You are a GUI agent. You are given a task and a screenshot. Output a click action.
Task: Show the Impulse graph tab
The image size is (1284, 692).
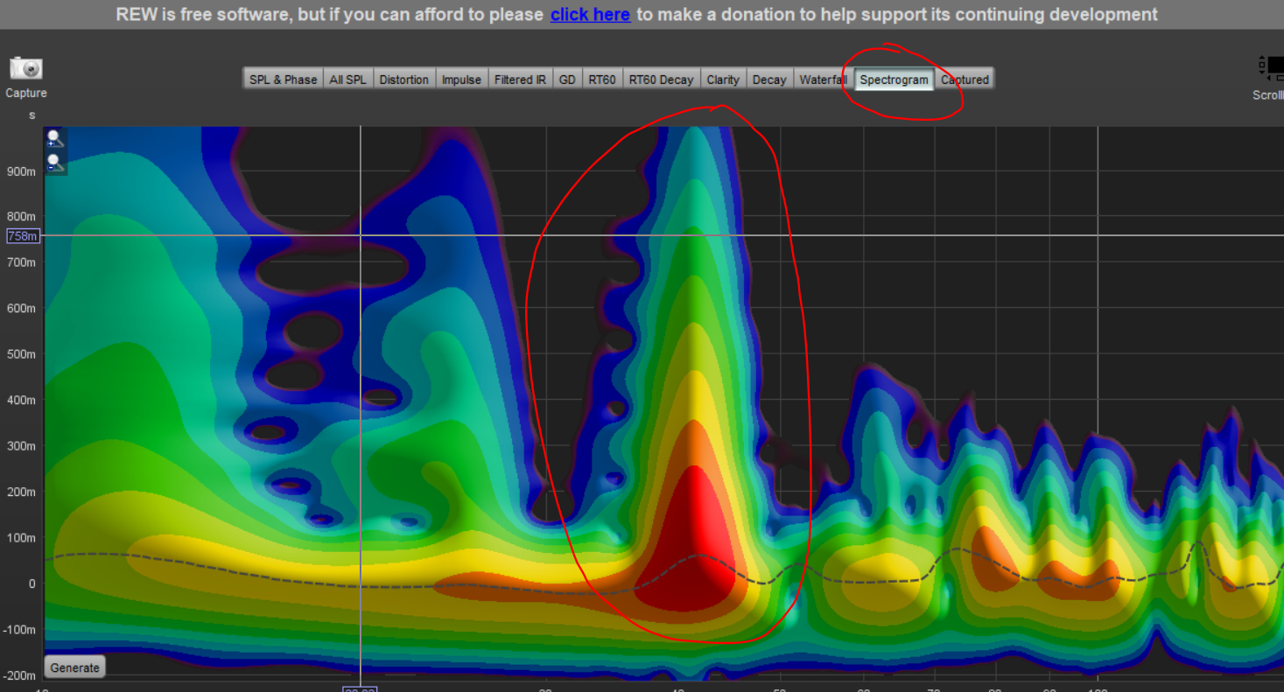pos(461,80)
